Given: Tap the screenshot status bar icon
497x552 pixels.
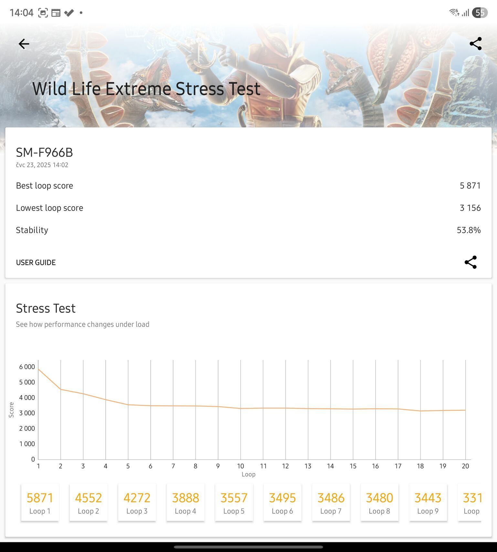Looking at the screenshot, I should pos(43,13).
